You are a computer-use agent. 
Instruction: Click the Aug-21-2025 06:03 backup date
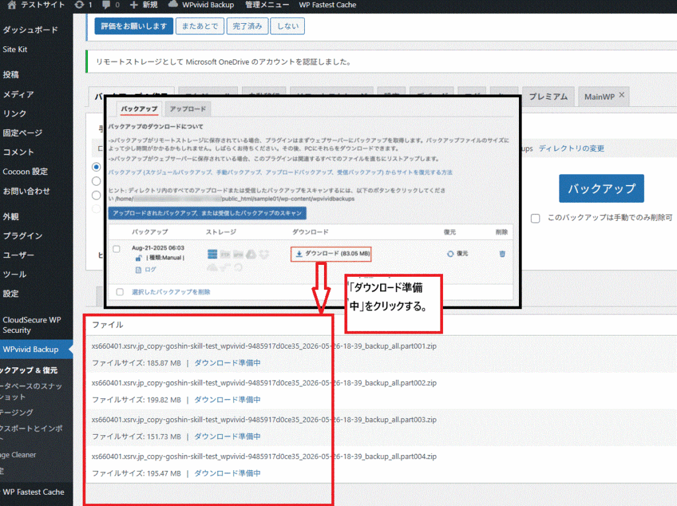coord(158,248)
